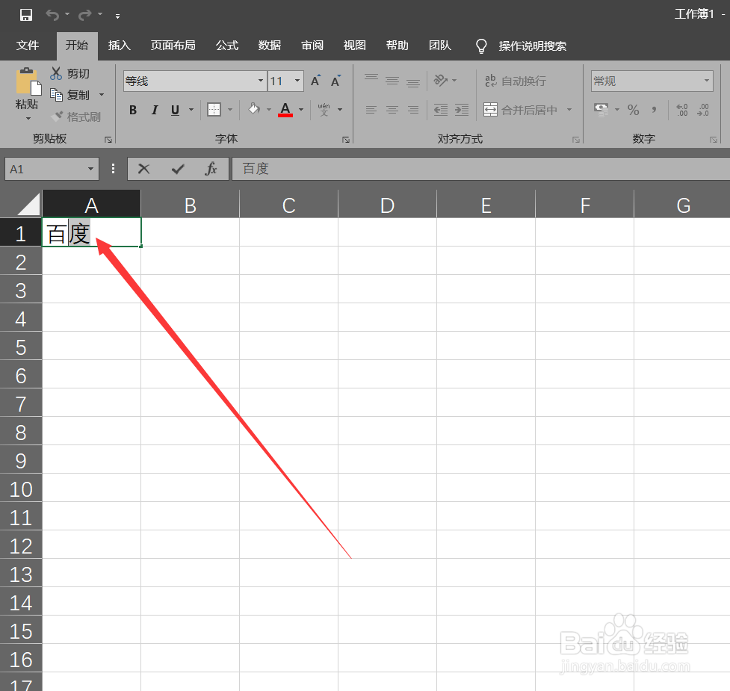The image size is (730, 691).
Task: Click the accounting number format icon
Action: 601,110
